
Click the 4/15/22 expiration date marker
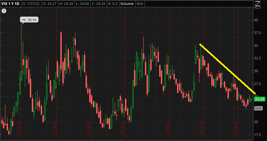(123, 127)
